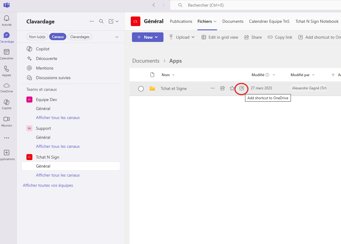The width and height of the screenshot is (341, 244).
Task: Open the new chat dropdown arrow
Action: [117, 21]
